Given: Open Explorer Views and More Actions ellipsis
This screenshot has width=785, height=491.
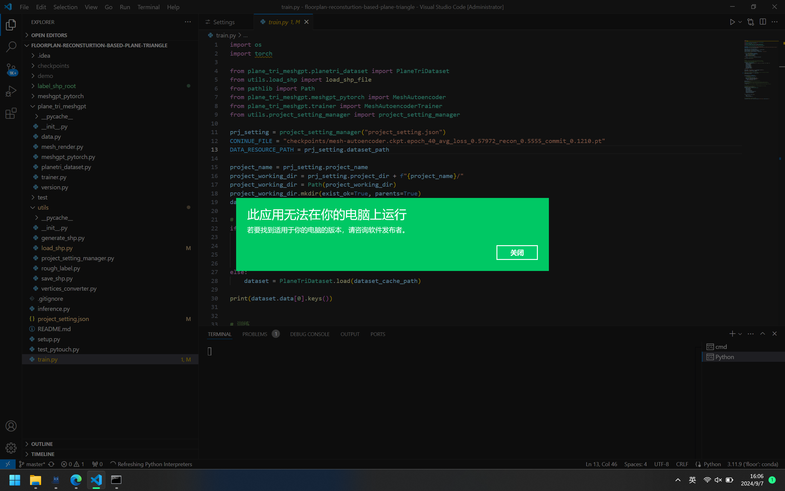Looking at the screenshot, I should coord(188,22).
